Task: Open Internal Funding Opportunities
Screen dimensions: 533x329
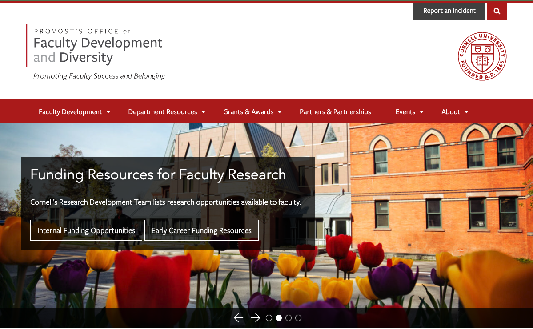Action: pyautogui.click(x=86, y=230)
